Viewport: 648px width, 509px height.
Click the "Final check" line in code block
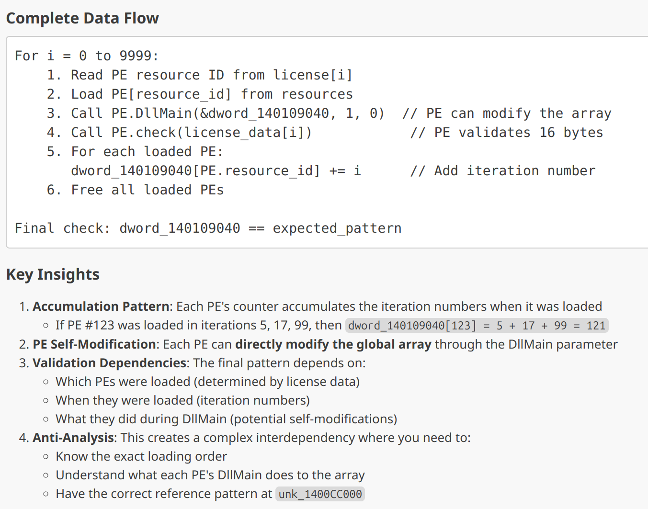(x=208, y=228)
